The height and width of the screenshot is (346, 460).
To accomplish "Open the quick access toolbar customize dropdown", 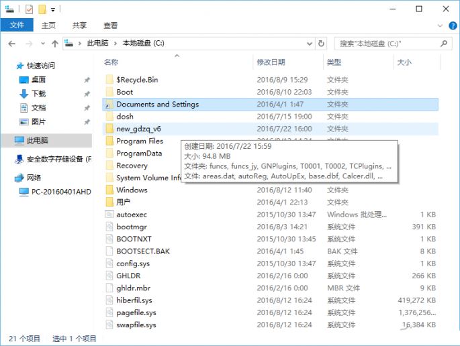I will (x=53, y=9).
